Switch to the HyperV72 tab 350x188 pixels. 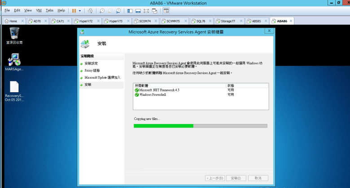pos(86,21)
